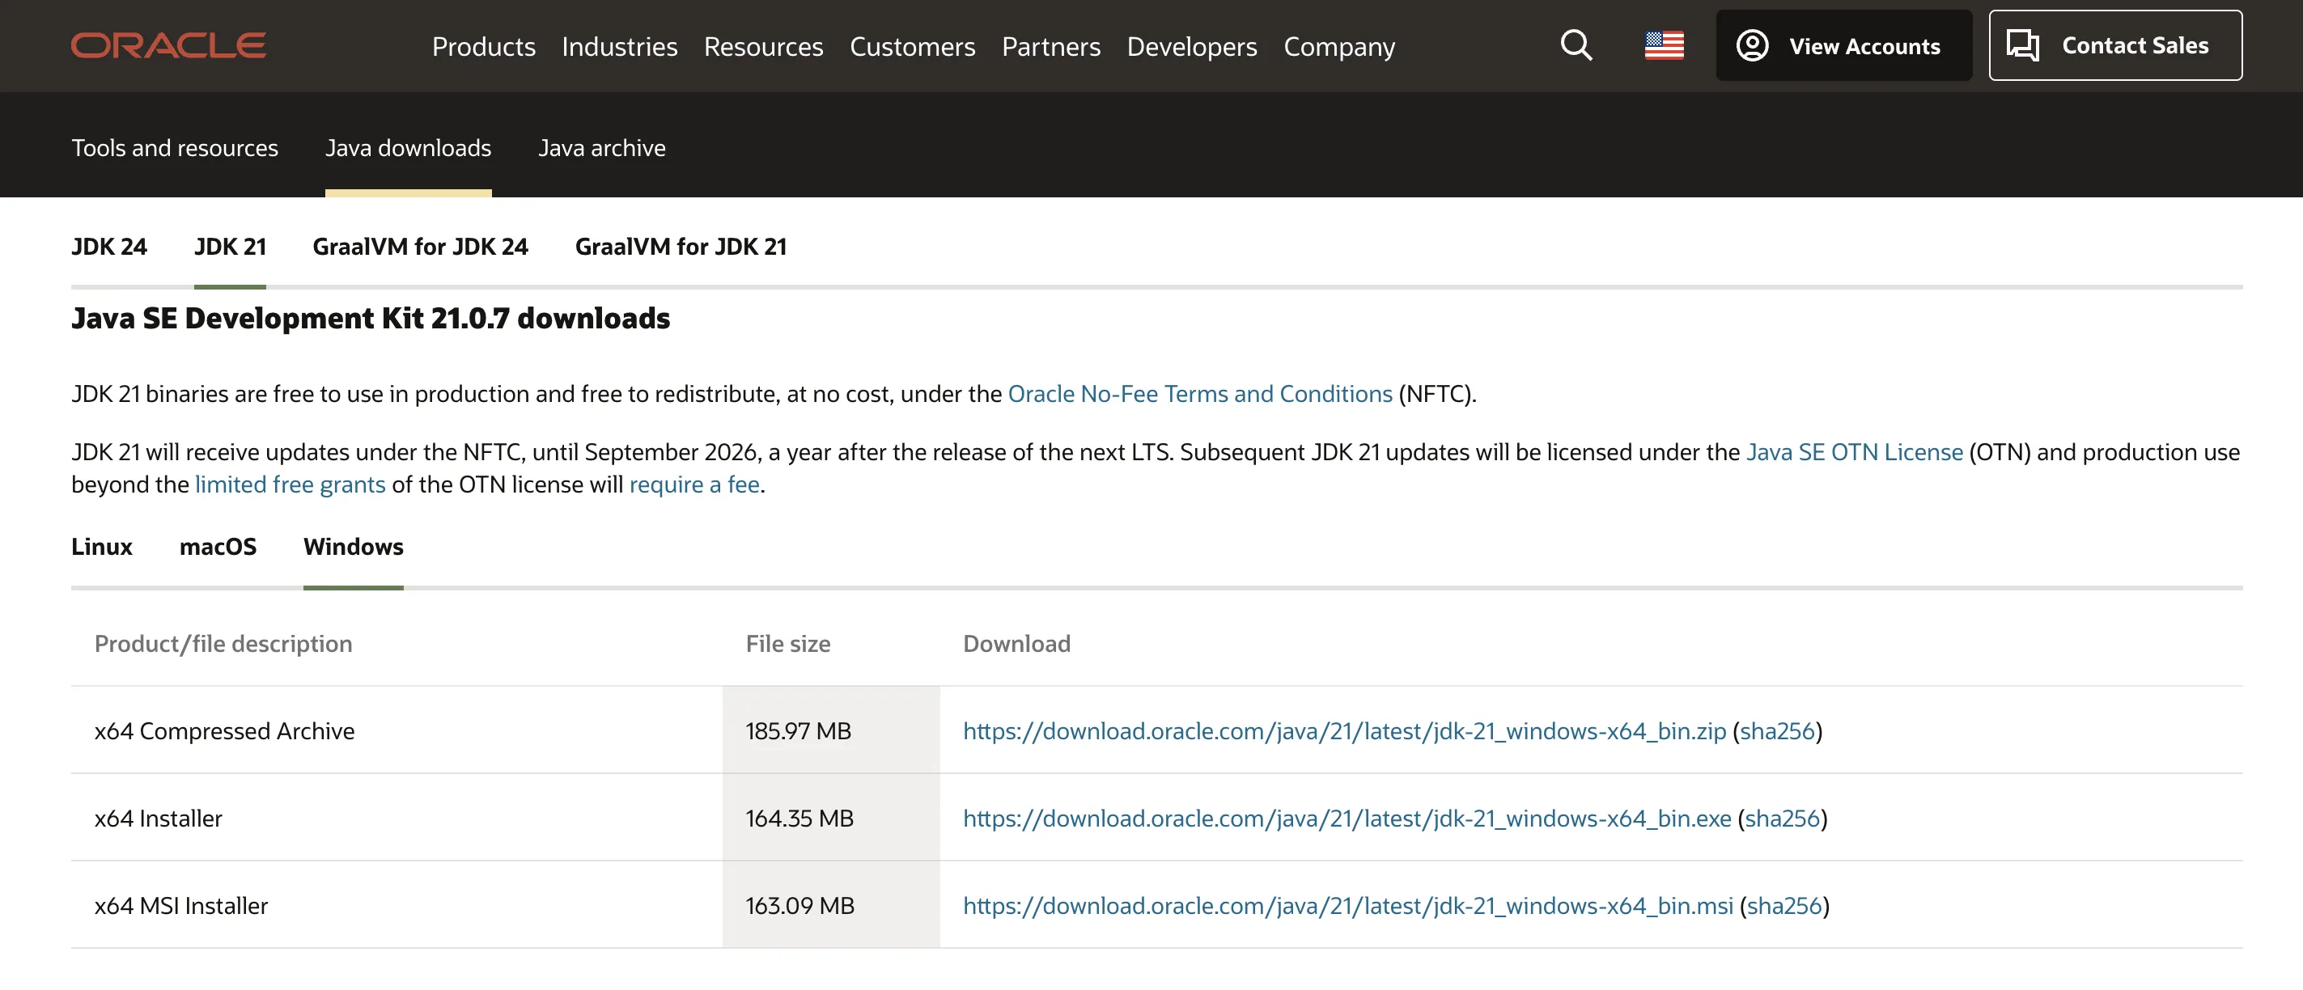Click the File size column header

787,643
